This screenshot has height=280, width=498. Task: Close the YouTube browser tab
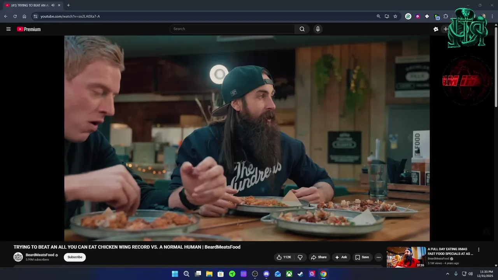59,5
